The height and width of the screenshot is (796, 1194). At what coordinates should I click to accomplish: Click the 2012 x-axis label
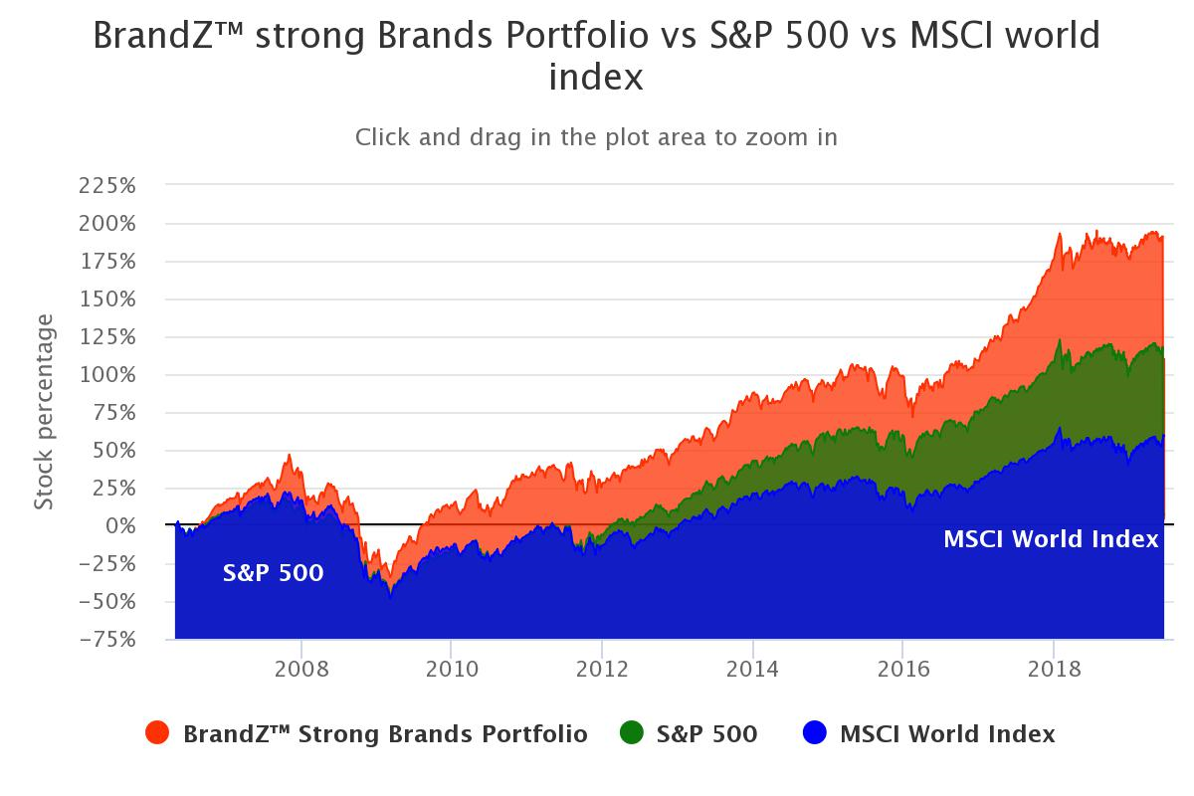[601, 668]
